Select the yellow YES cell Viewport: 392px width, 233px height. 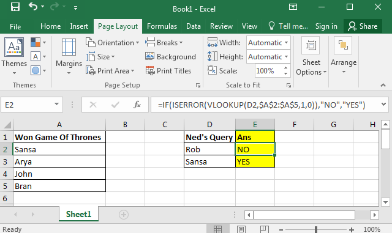point(255,161)
